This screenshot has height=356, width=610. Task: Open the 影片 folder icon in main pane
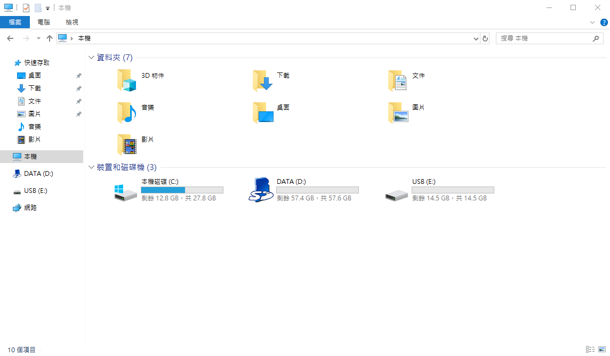click(x=127, y=144)
